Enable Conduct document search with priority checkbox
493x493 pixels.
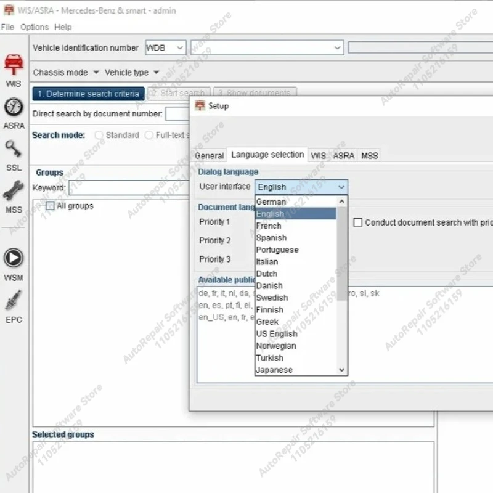(357, 222)
